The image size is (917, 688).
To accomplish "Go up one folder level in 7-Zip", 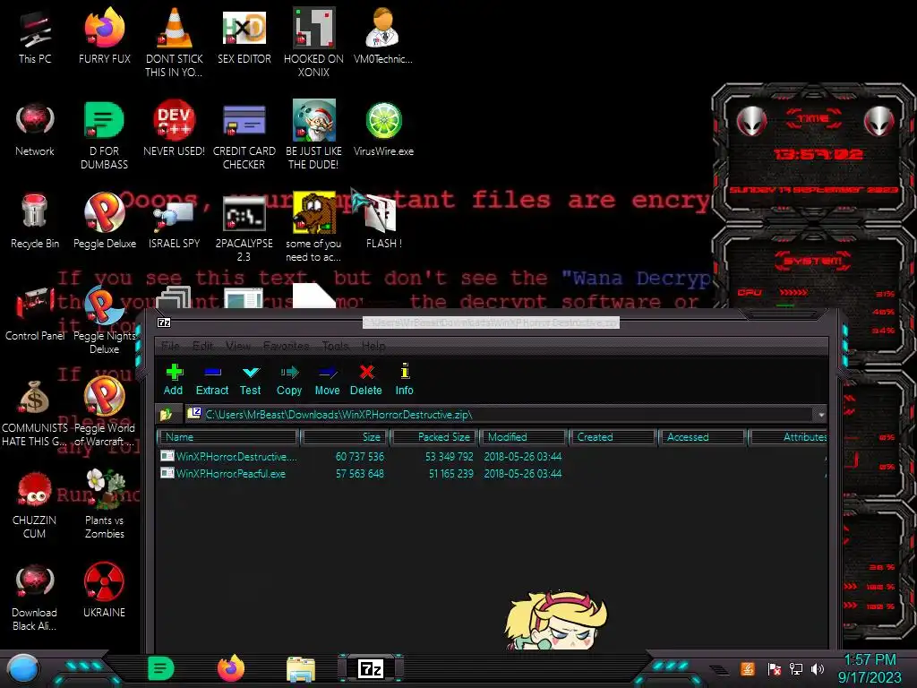I will [166, 414].
